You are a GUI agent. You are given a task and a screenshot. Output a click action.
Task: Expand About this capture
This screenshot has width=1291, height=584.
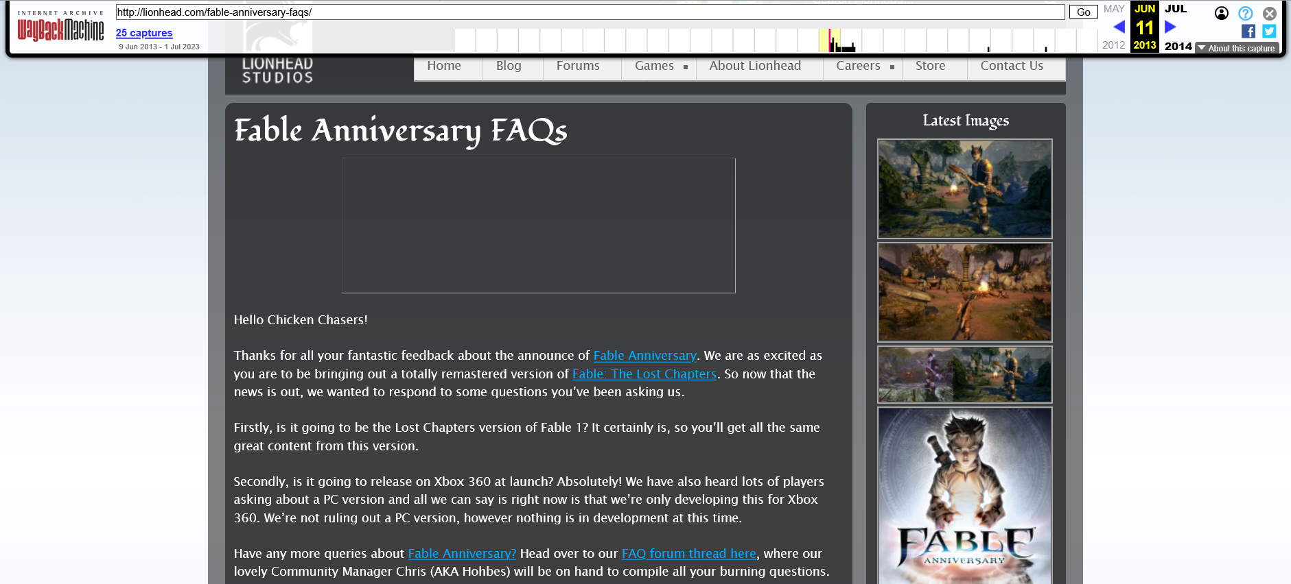[x=1237, y=48]
